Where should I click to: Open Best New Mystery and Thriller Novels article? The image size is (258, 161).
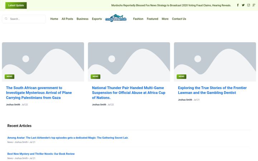click(x=41, y=154)
